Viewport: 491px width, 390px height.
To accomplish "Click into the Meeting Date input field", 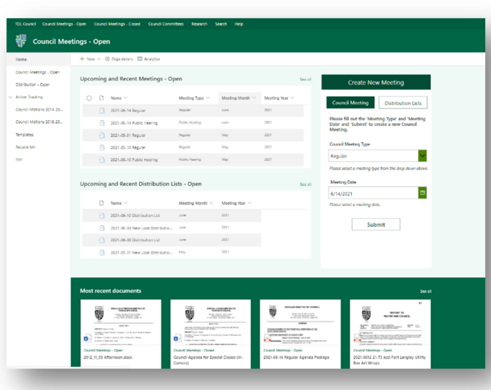I will tap(373, 193).
